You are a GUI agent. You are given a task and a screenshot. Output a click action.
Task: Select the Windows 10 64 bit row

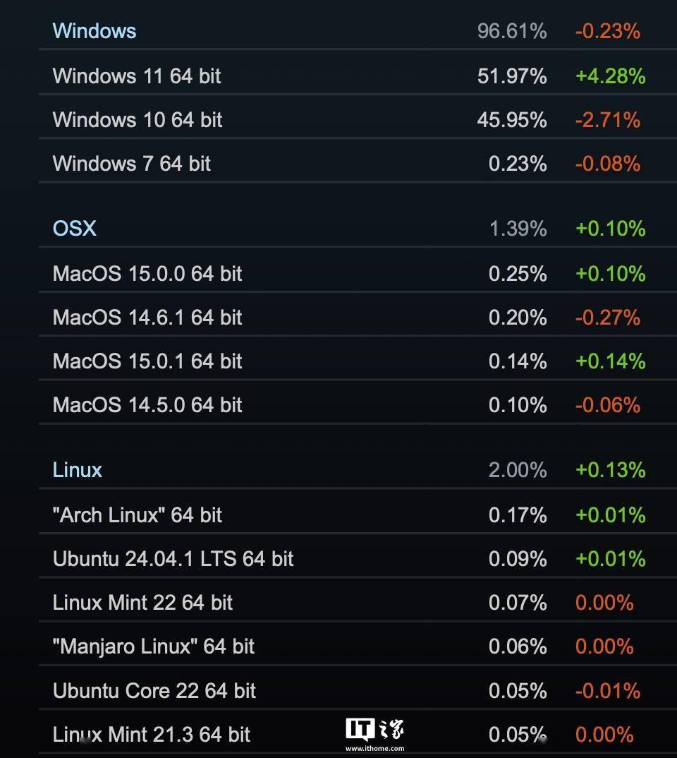[x=358, y=120]
